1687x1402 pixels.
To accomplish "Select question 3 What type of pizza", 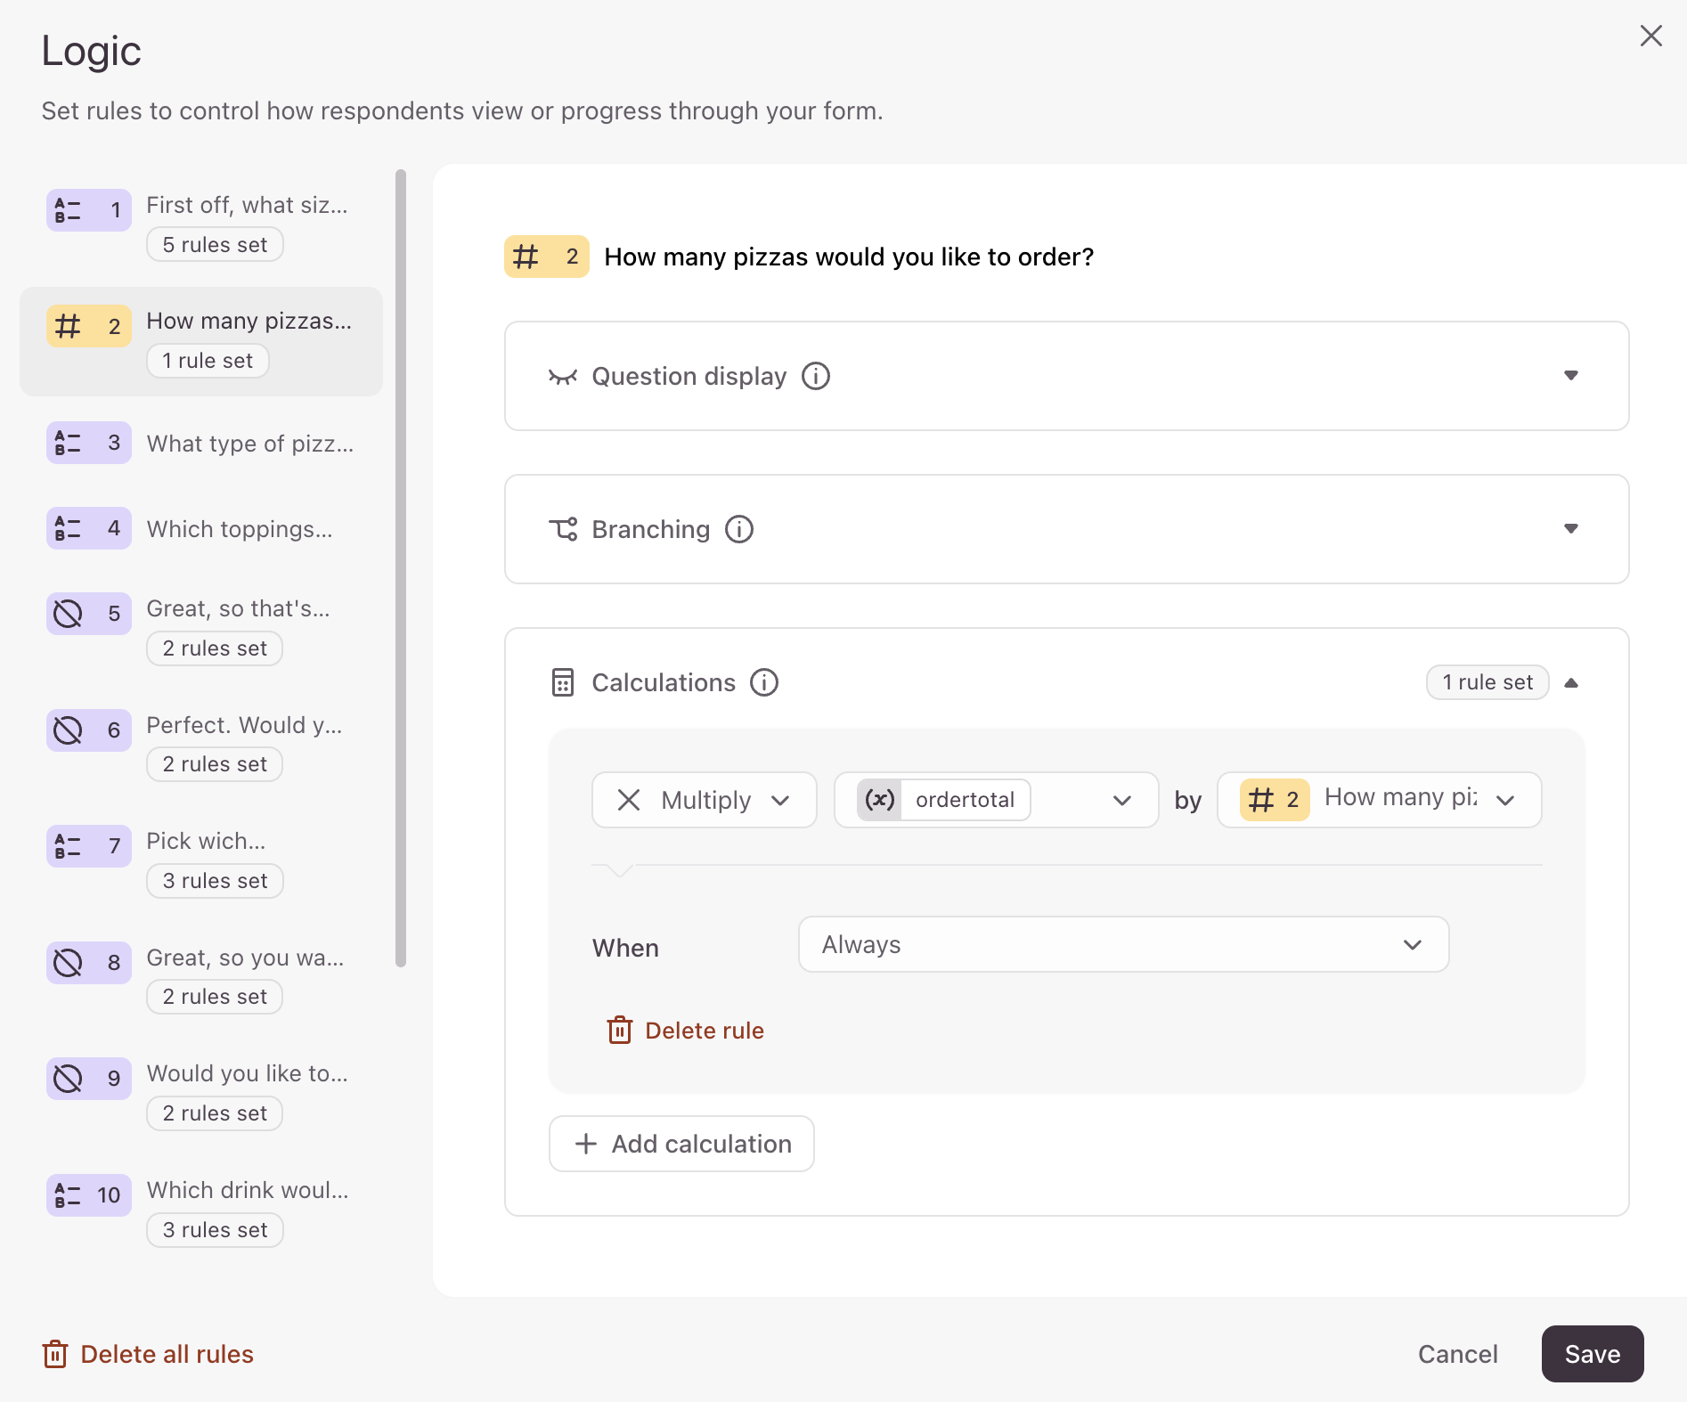I will [x=201, y=443].
